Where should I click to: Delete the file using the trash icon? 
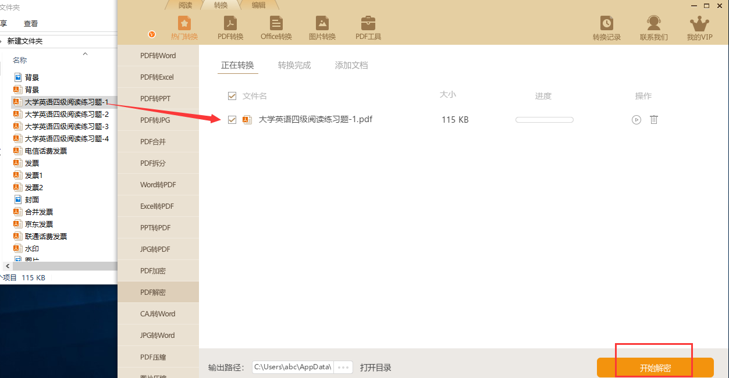point(654,120)
